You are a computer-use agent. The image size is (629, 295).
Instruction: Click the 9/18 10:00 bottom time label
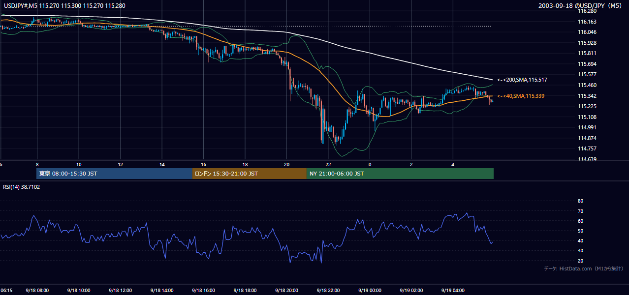(x=79, y=291)
